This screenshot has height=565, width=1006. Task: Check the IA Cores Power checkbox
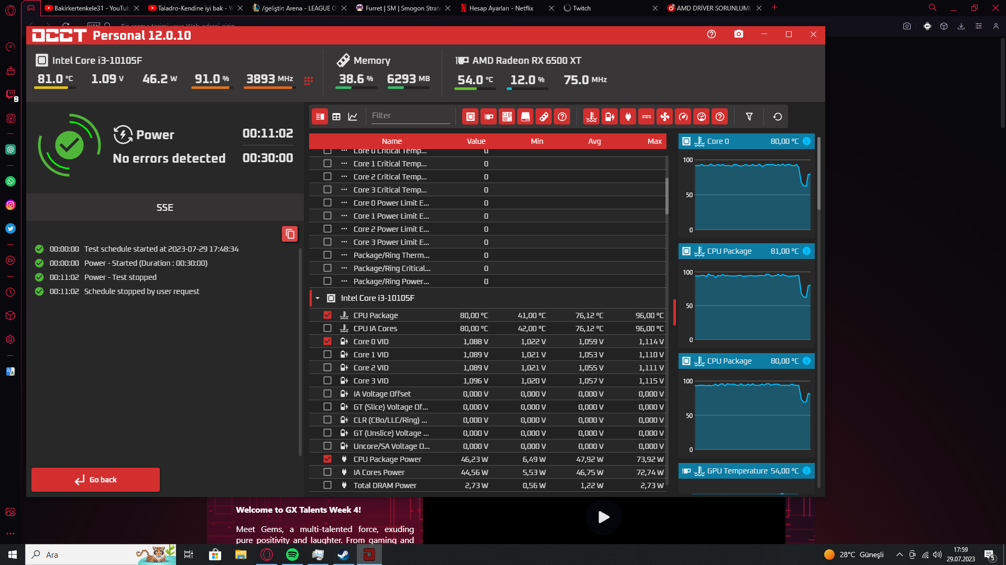click(x=327, y=472)
